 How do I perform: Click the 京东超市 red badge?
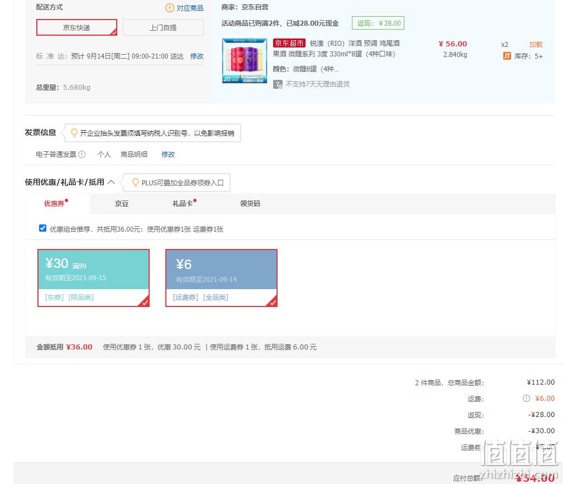coord(289,43)
